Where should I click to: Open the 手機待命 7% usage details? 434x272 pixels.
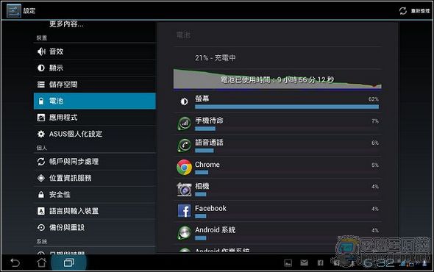(x=278, y=124)
